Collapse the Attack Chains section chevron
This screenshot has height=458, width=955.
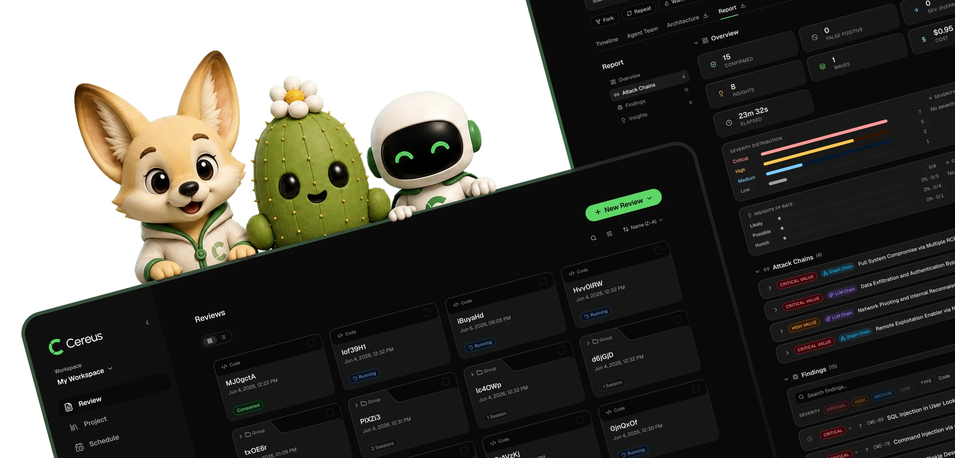[x=758, y=271]
